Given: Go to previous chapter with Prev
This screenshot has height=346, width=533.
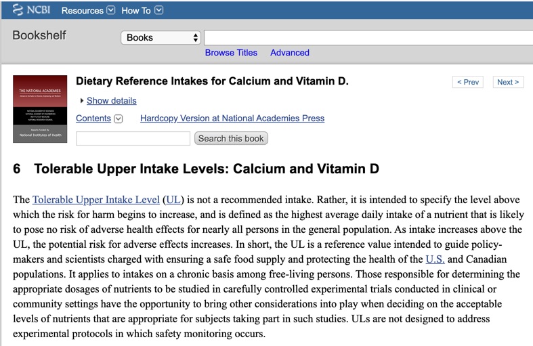Looking at the screenshot, I should pyautogui.click(x=468, y=82).
